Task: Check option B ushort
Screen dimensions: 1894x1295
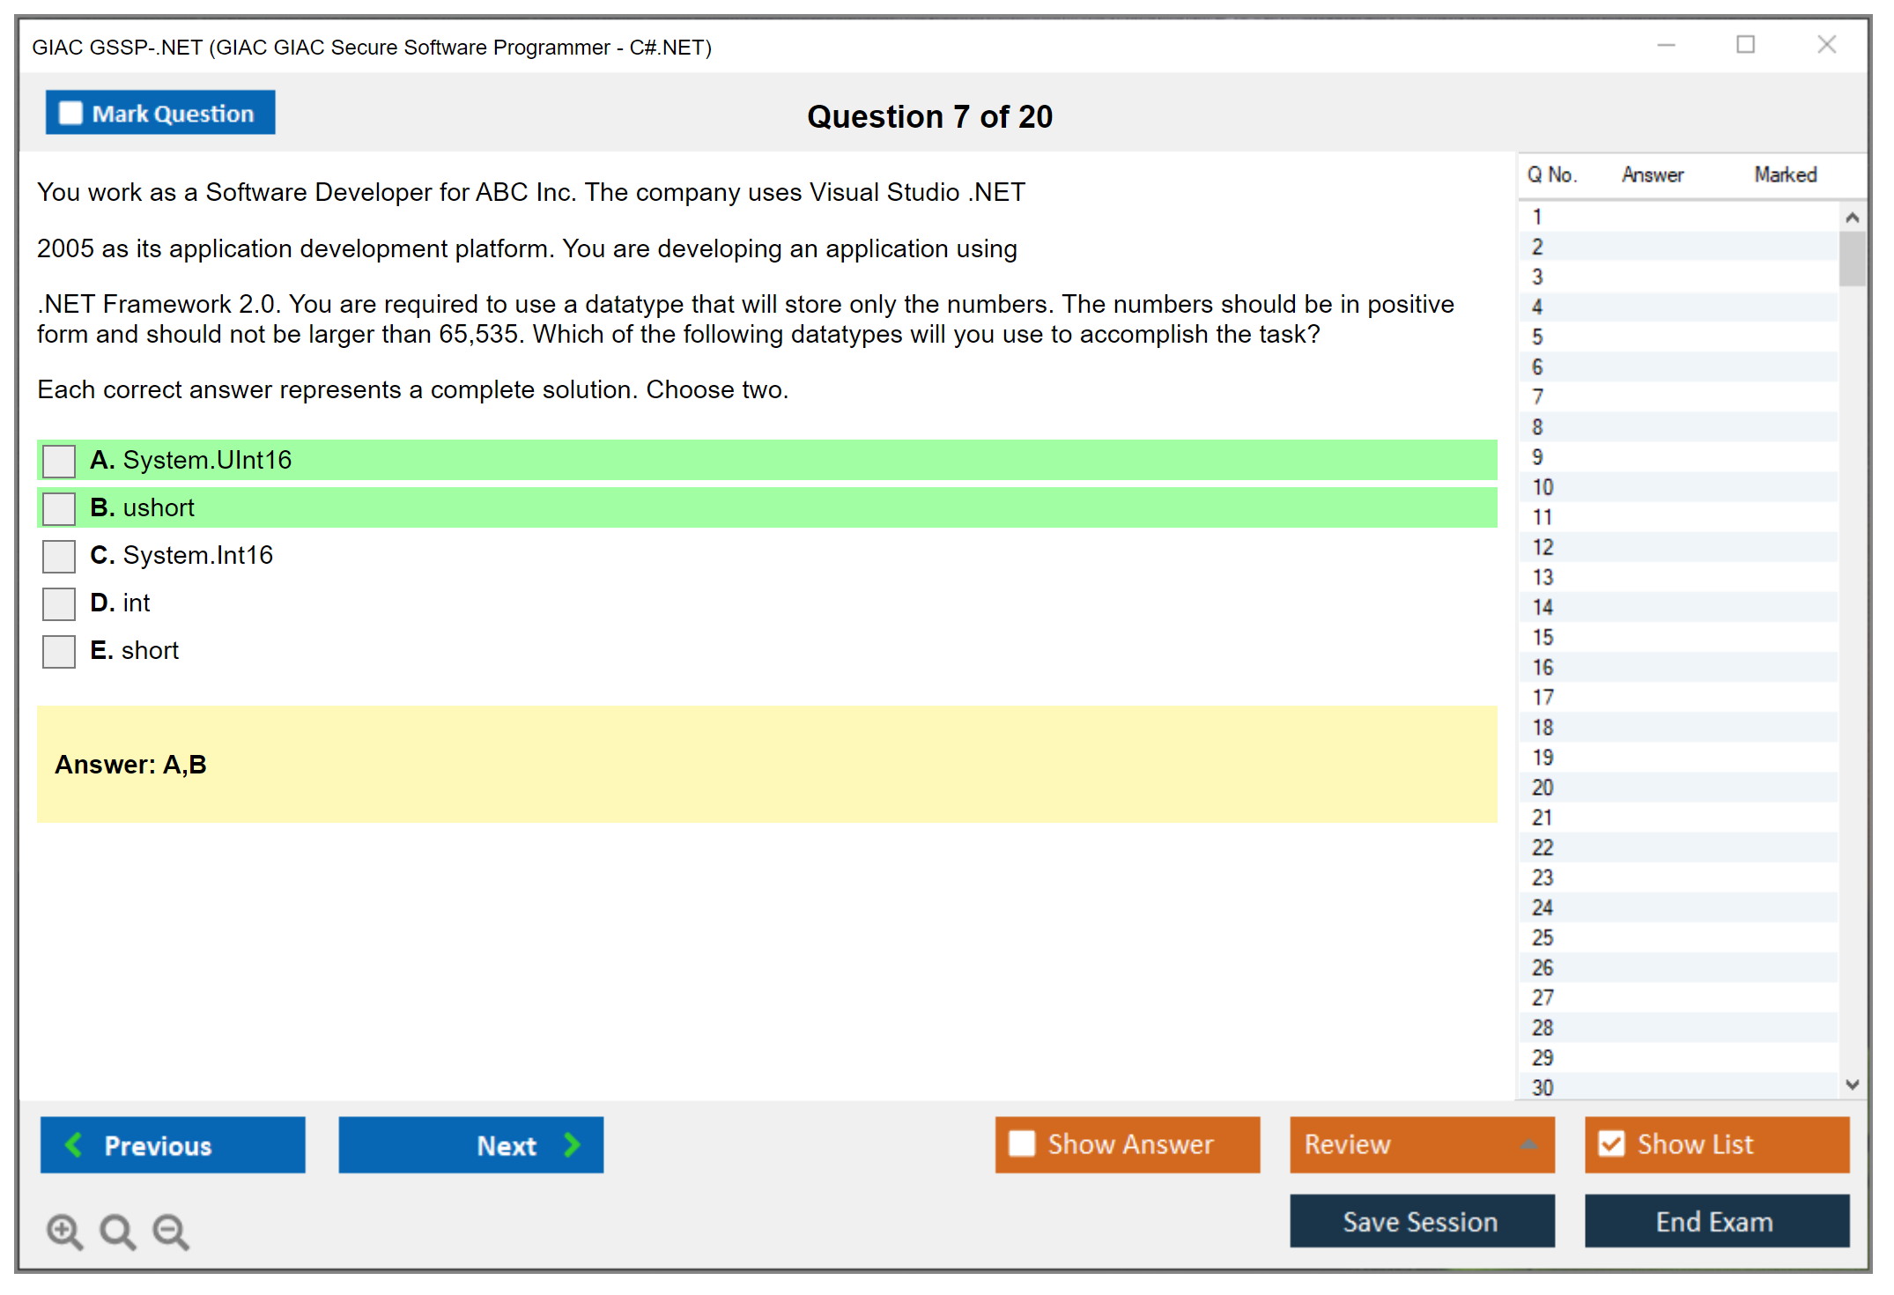Action: pyautogui.click(x=59, y=508)
